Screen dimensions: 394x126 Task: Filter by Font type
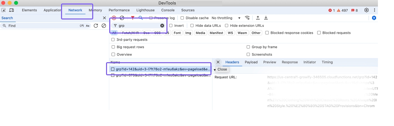(x=177, y=33)
